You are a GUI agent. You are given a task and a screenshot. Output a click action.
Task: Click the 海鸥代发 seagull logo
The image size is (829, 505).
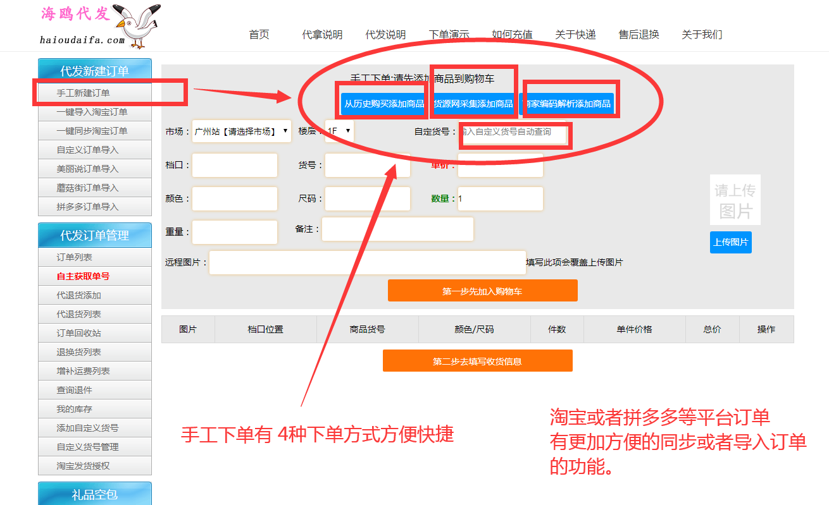(99, 26)
